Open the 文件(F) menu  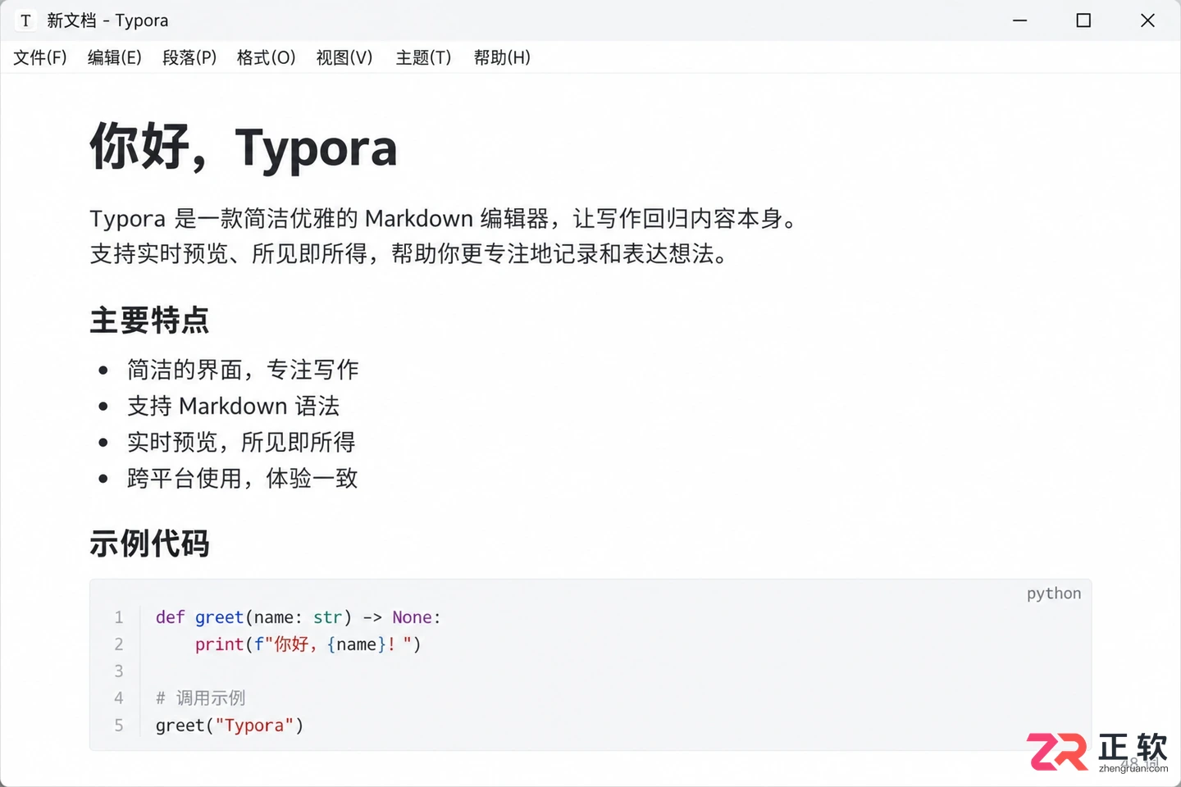(40, 57)
